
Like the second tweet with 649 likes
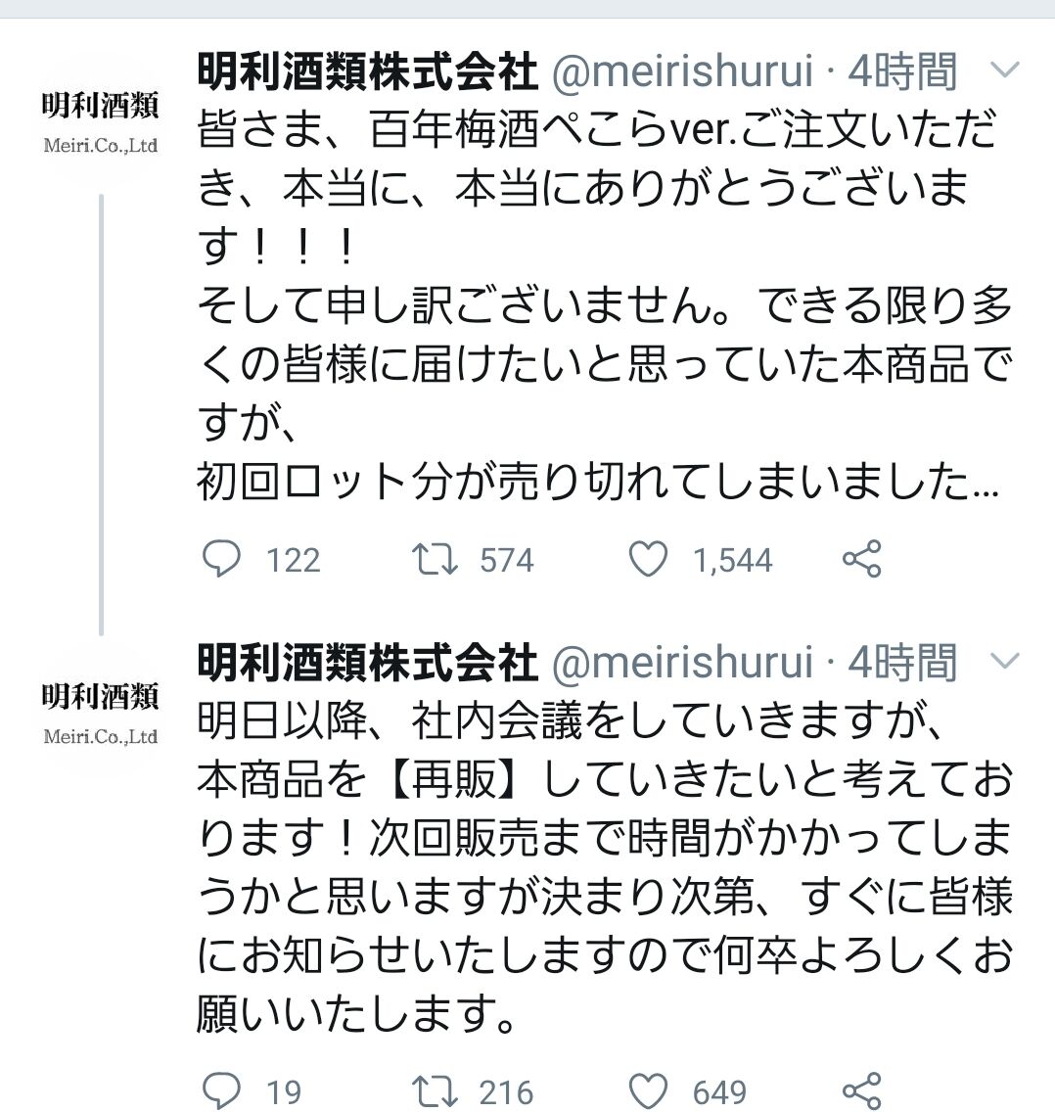(x=647, y=1090)
